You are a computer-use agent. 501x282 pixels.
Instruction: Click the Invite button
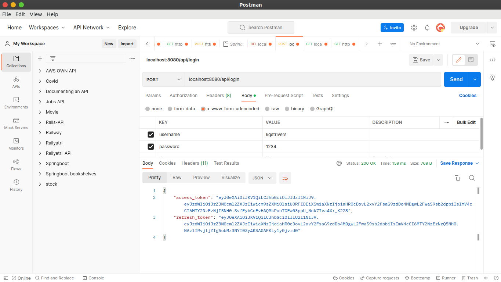pos(392,28)
